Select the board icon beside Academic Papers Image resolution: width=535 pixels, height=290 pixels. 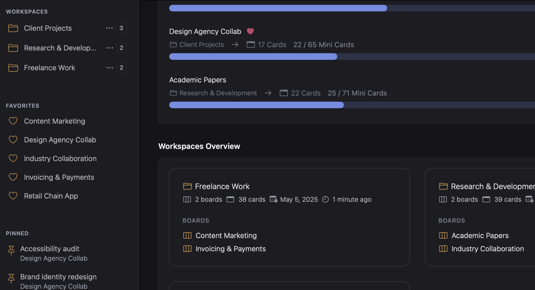(443, 235)
